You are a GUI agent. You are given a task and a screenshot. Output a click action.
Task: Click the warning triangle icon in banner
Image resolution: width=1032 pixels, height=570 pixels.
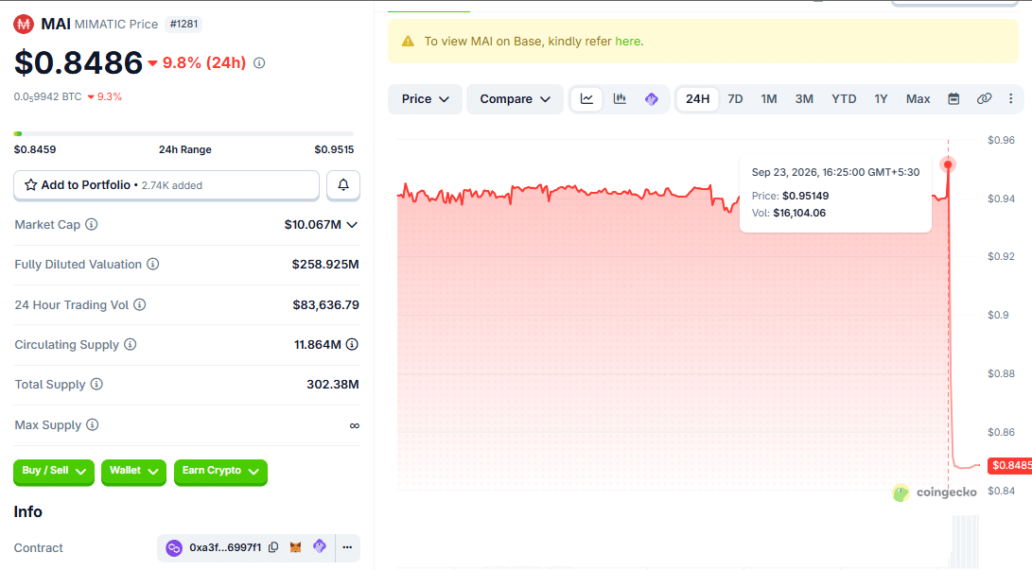point(408,42)
